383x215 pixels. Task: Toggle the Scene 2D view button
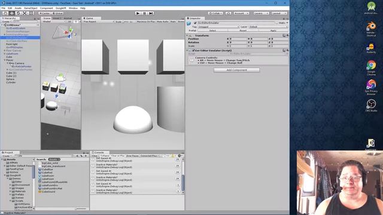click(x=69, y=21)
